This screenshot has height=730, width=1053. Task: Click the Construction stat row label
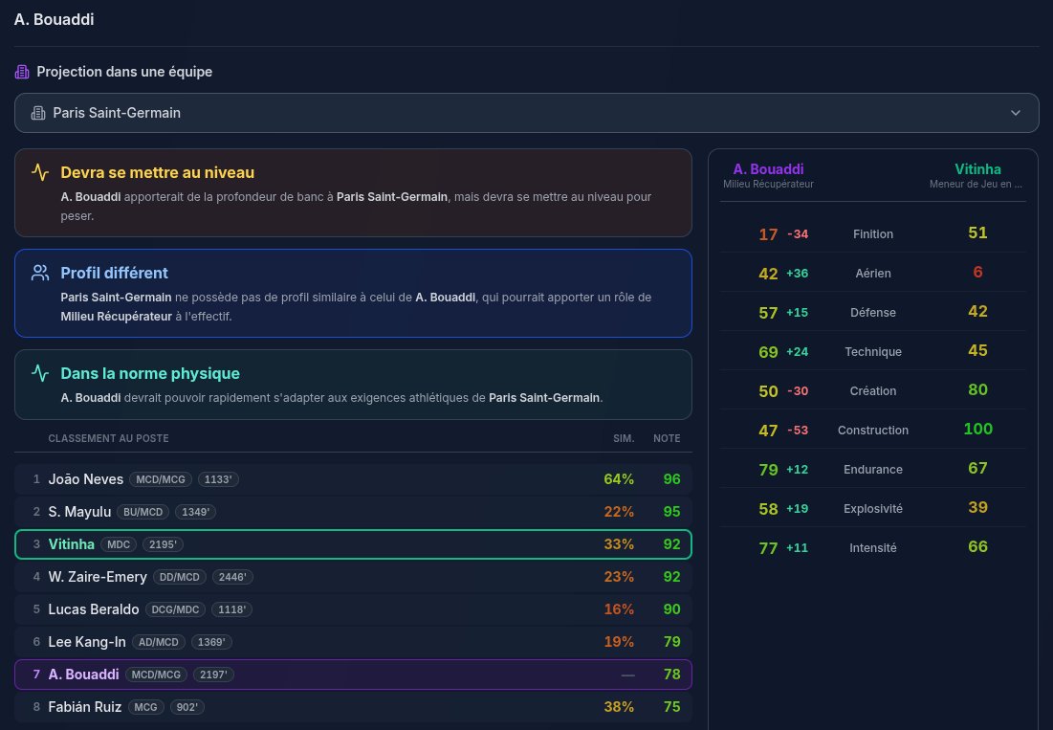[x=873, y=430]
